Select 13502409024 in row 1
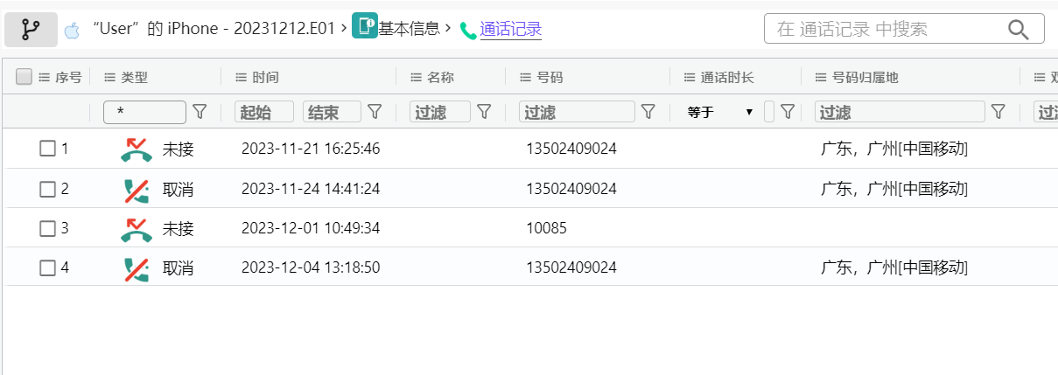The height and width of the screenshot is (375, 1058). coord(571,149)
